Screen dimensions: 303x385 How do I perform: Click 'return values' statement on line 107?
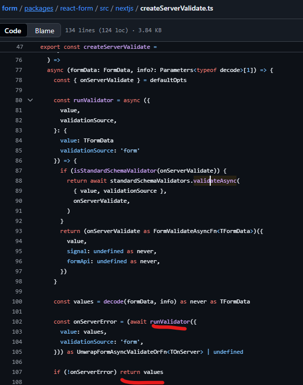tap(142, 372)
